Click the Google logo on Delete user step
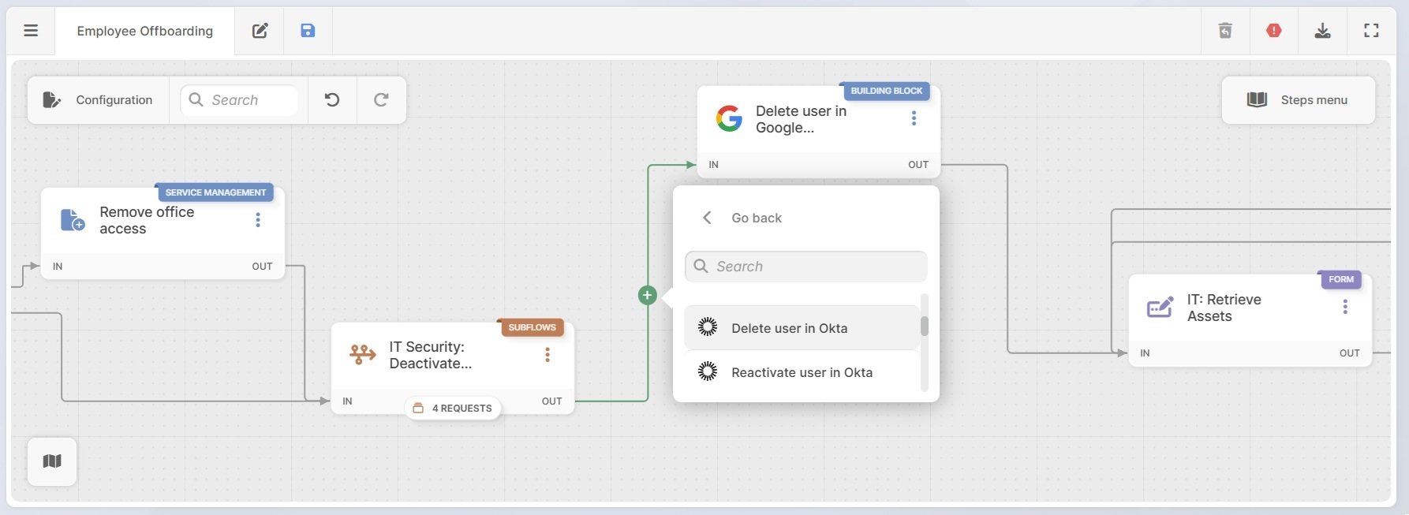This screenshot has width=1409, height=515. (729, 118)
